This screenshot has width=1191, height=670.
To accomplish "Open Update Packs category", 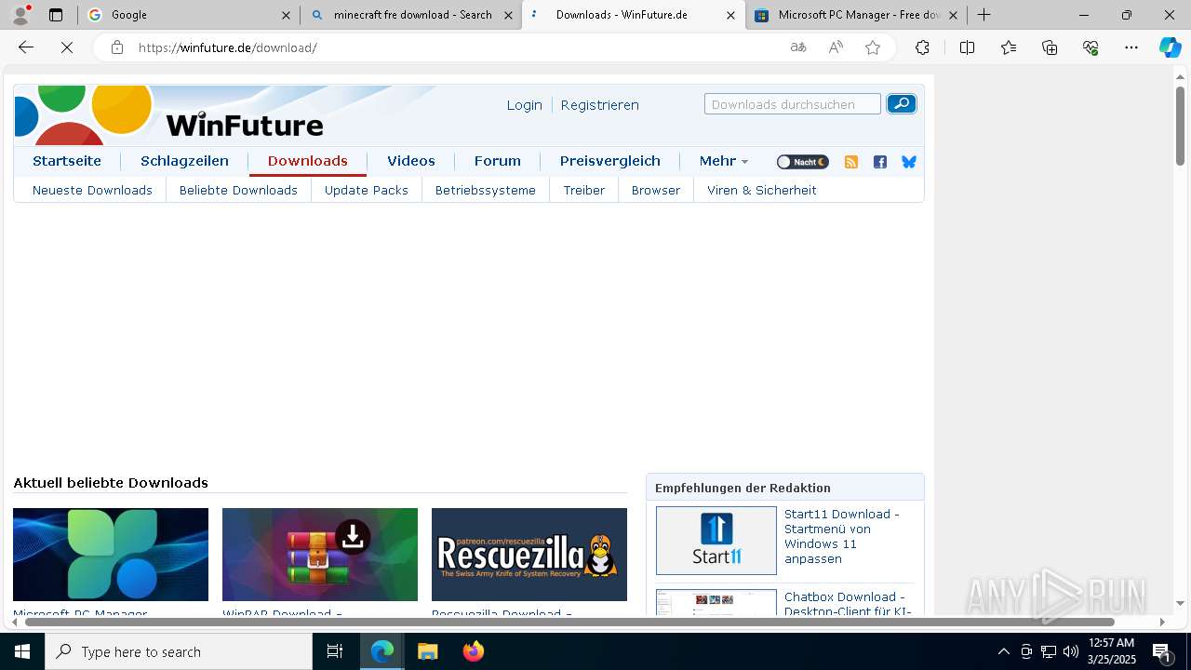I will tap(367, 190).
